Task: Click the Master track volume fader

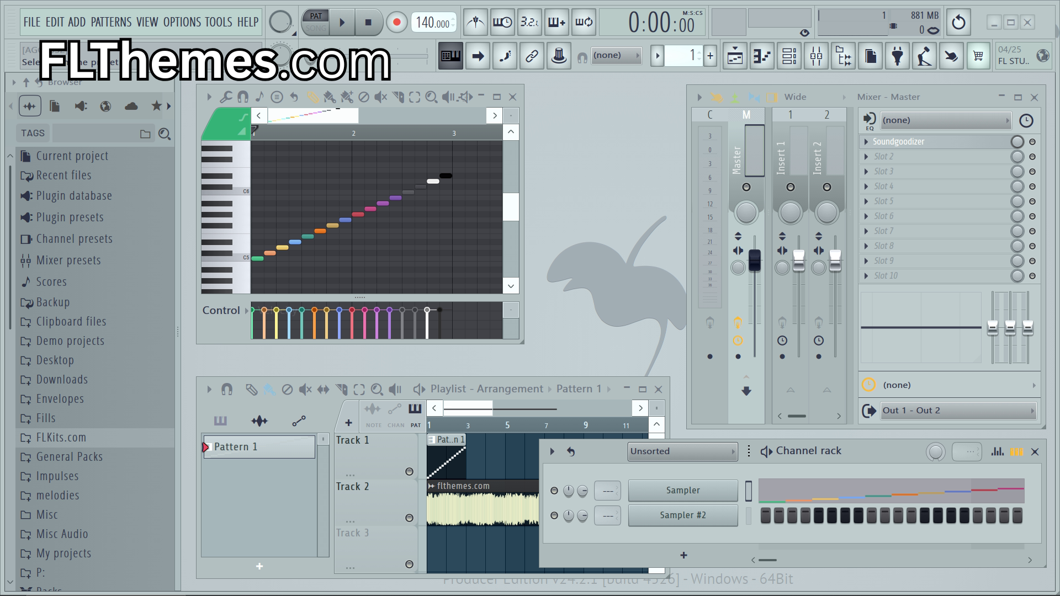Action: click(x=754, y=260)
